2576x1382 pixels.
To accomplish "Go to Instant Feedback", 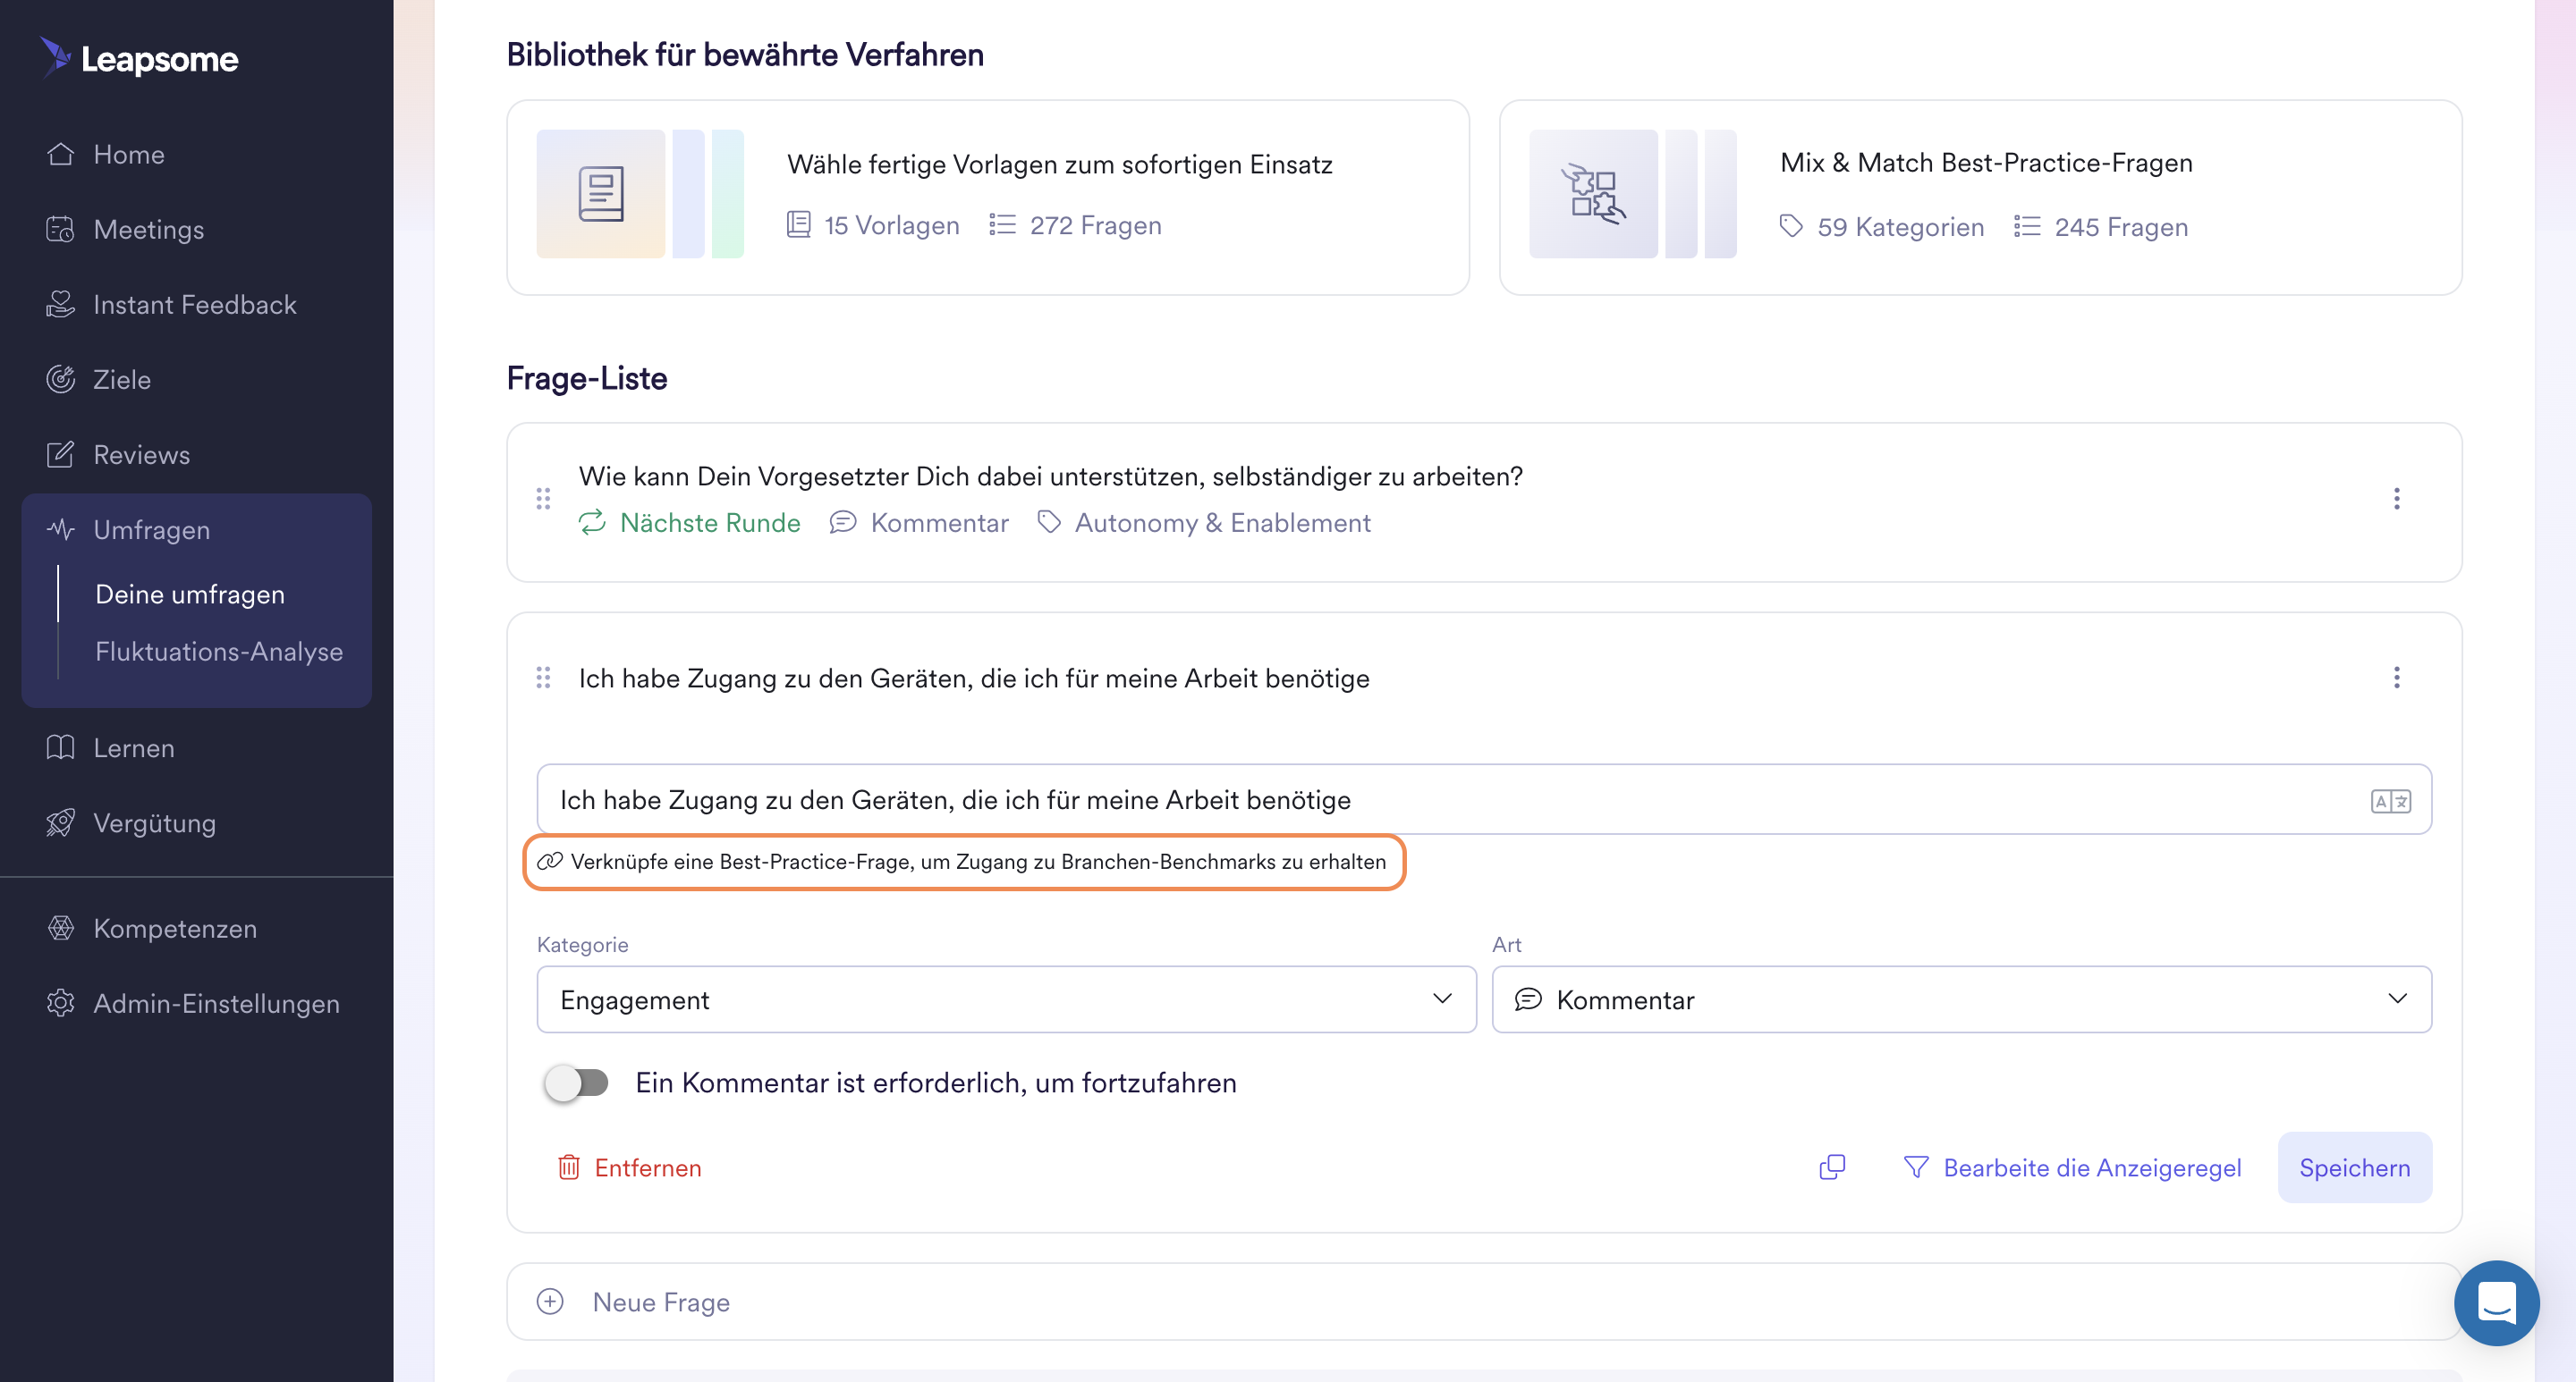I will [195, 304].
